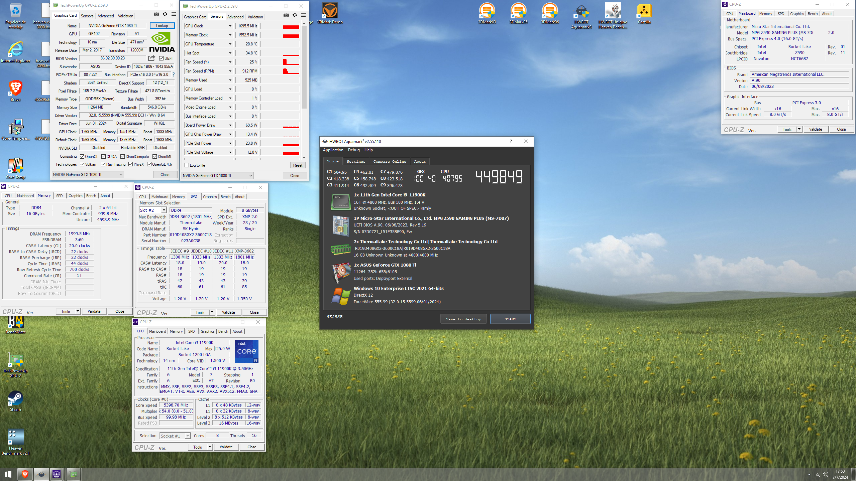Expand GPU Clock sensor dropdown
Screen dimensions: 856x481
[x=230, y=26]
